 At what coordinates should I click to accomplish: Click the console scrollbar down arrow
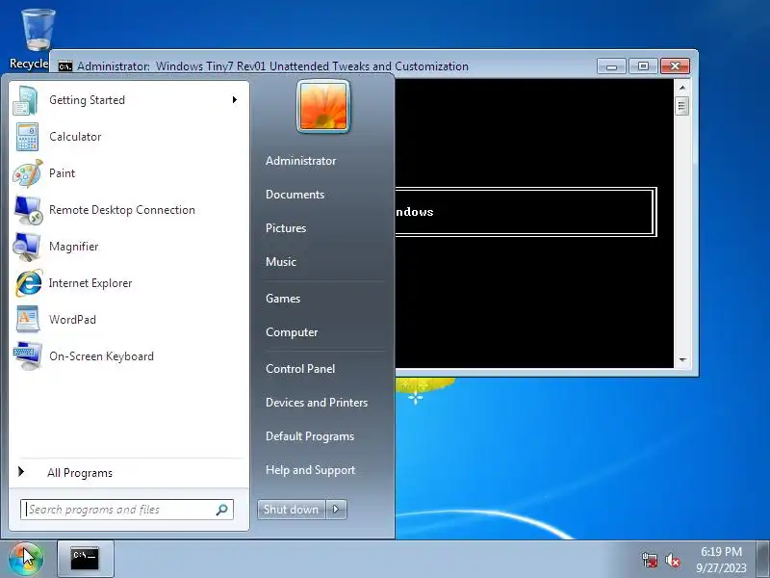click(x=682, y=360)
